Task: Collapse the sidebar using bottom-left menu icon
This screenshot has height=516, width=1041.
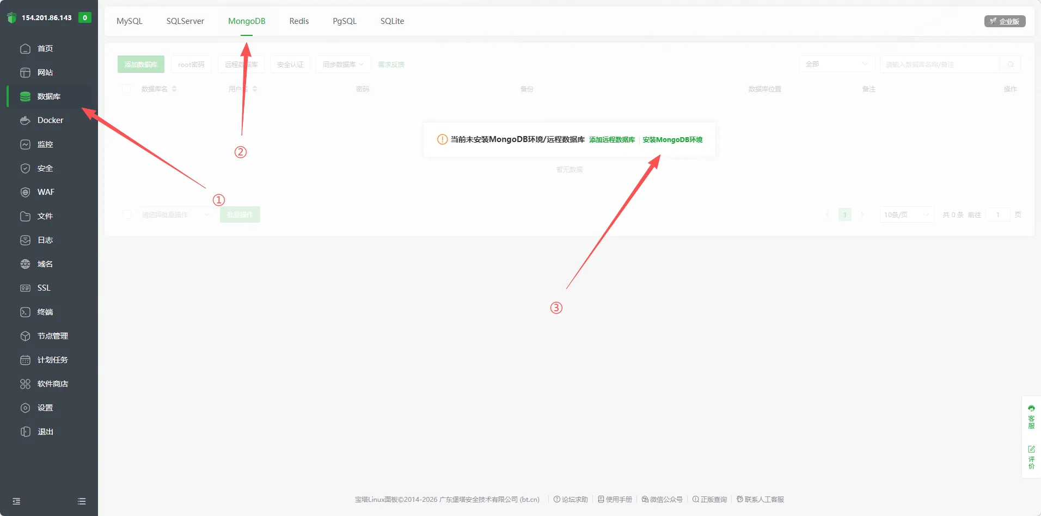Action: pos(16,501)
